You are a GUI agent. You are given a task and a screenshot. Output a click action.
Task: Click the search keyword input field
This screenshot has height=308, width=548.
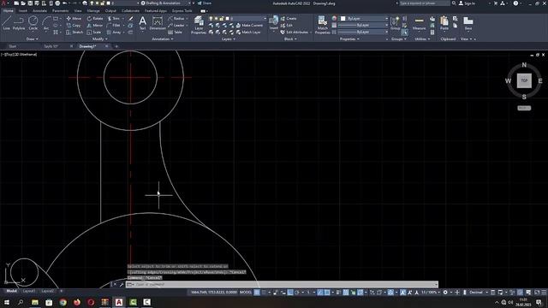425,3
